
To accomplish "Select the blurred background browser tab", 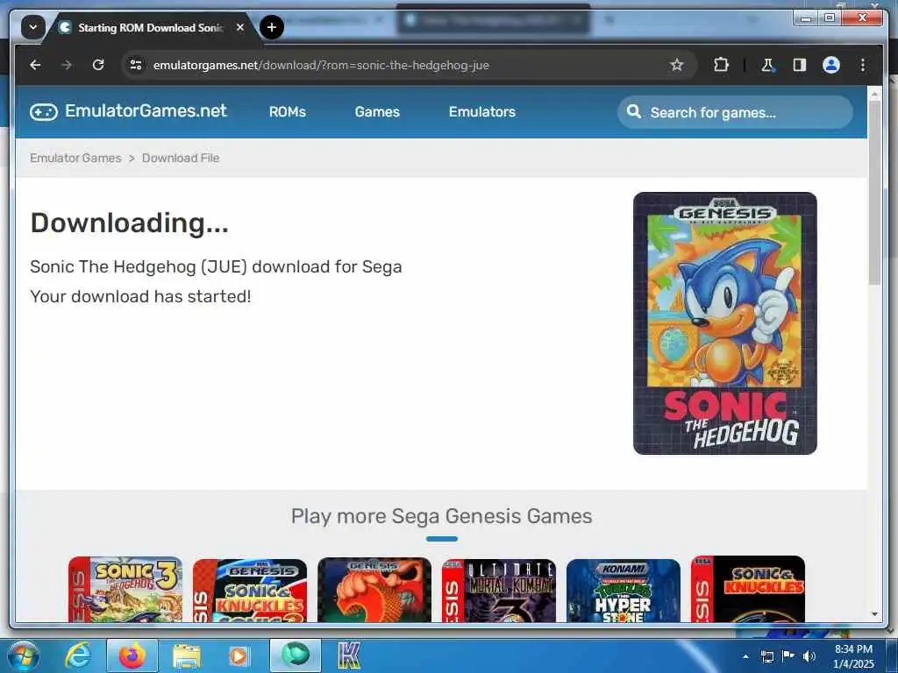I will [x=493, y=21].
